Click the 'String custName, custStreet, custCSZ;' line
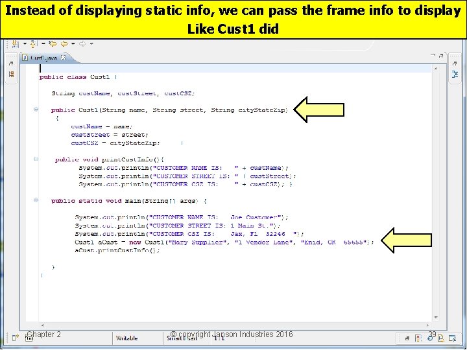 click(123, 93)
